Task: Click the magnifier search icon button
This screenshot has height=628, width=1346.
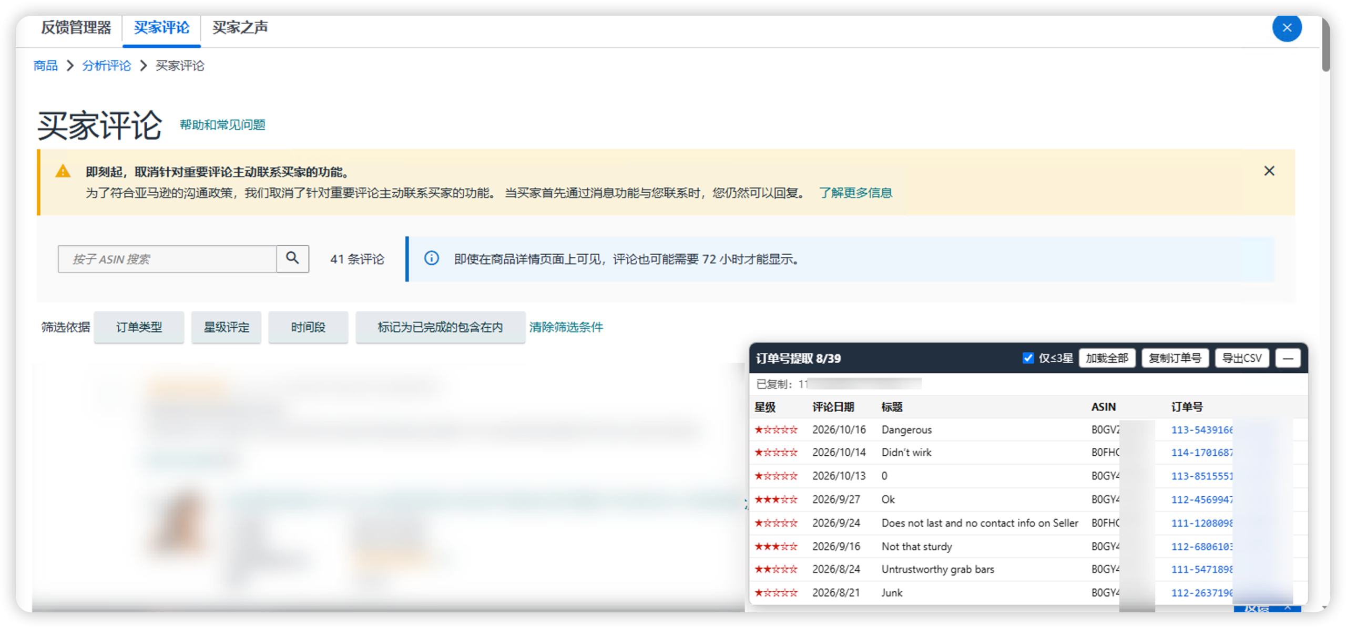Action: (x=292, y=258)
